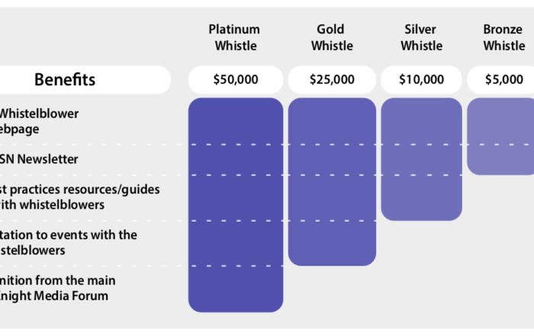Select the Bronze Whistle heading
The image size is (534, 336).
503,37
